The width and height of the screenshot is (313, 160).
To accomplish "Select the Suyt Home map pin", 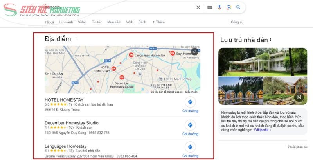I will coord(173,53).
